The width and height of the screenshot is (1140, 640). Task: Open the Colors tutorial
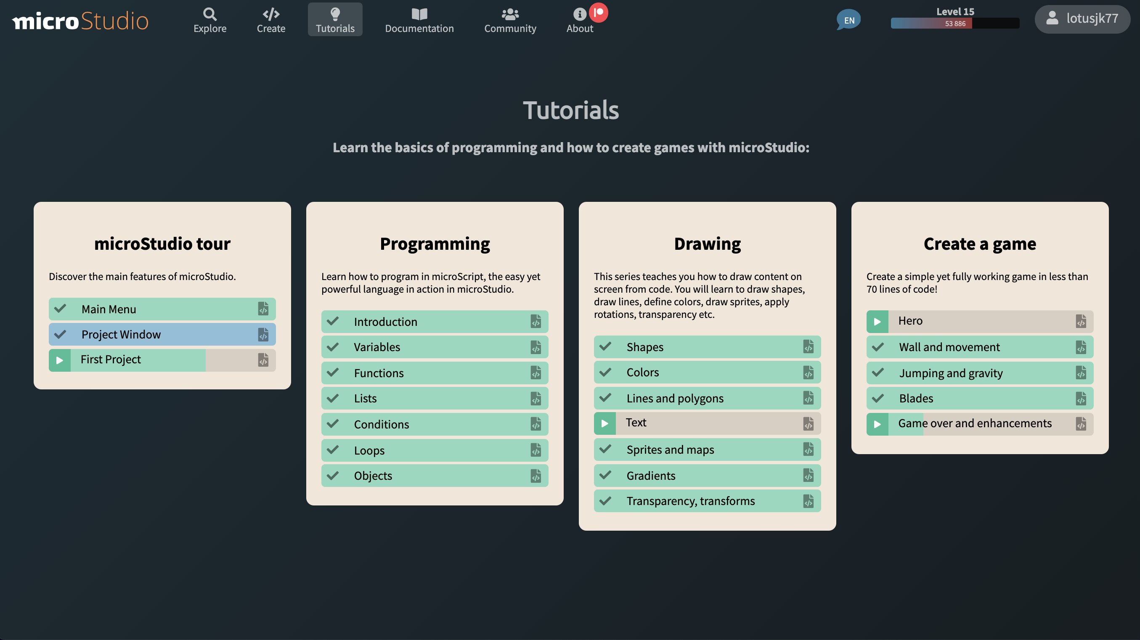707,372
